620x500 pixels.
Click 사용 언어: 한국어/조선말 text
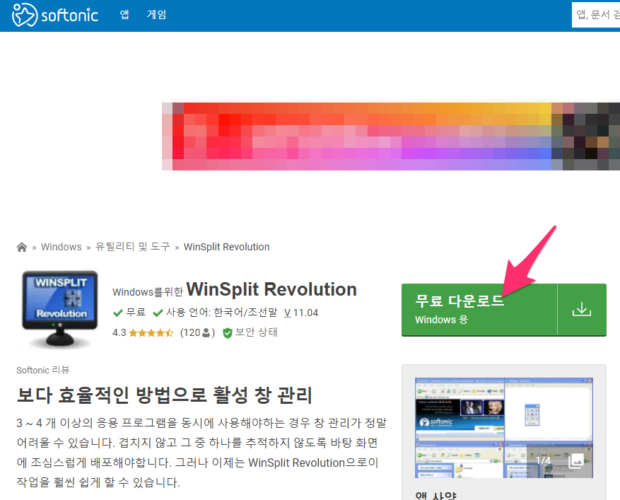coord(221,313)
